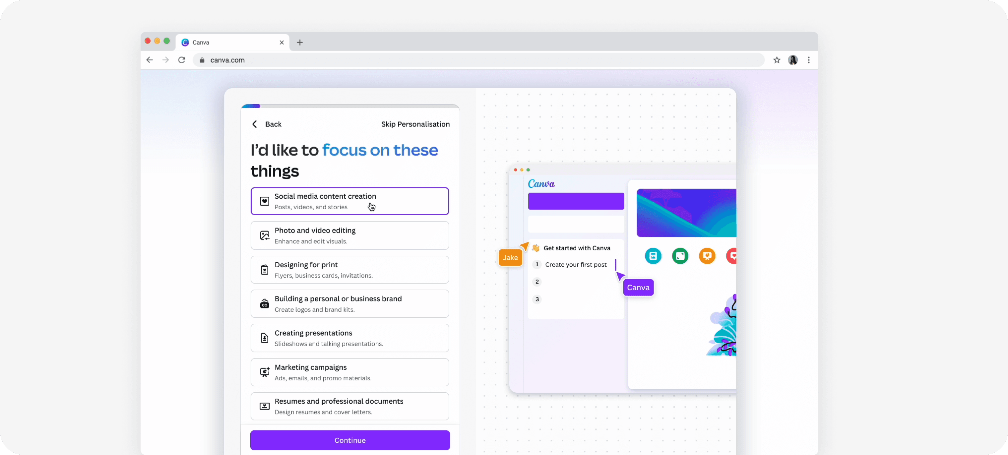Screen dimensions: 1008x455
Task: Click 'Flyers, business cards, invitations.' subtitle
Action: tap(323, 276)
